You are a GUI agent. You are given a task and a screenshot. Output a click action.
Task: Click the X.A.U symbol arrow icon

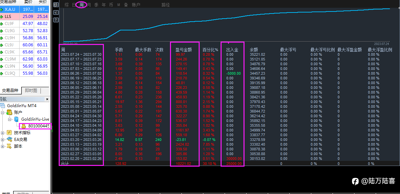(2, 9)
